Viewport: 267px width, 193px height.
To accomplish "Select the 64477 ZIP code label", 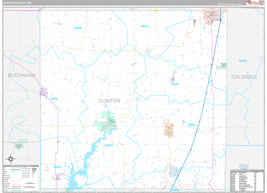I will click(109, 145).
